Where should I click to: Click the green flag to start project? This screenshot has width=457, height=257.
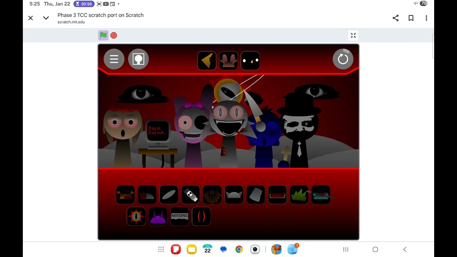tap(103, 35)
